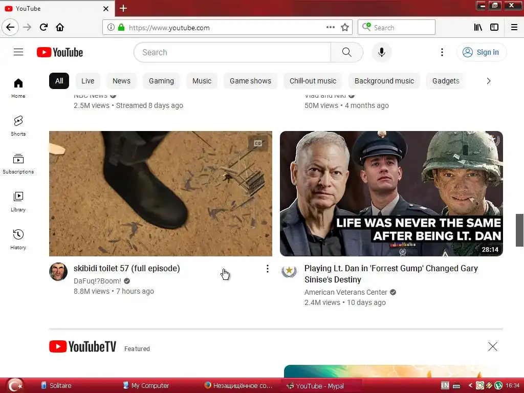The width and height of the screenshot is (524, 393).
Task: Open a new tab with plus button
Action: coord(123,8)
